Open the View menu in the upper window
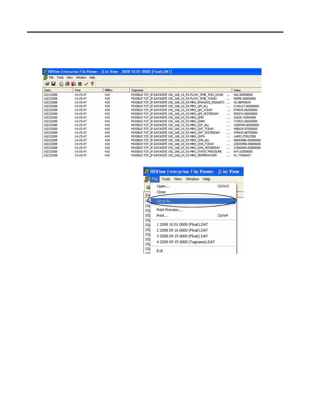Viewport: 311px width, 402px height. click(x=70, y=78)
